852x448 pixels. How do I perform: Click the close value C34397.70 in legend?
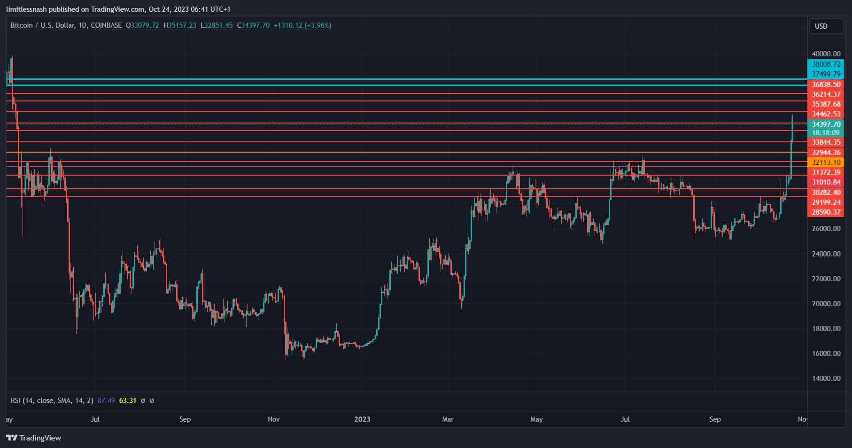253,25
